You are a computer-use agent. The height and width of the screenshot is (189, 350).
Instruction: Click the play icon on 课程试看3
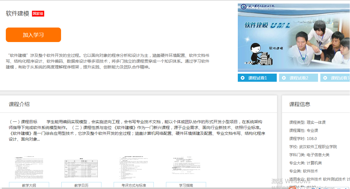(x=325, y=78)
